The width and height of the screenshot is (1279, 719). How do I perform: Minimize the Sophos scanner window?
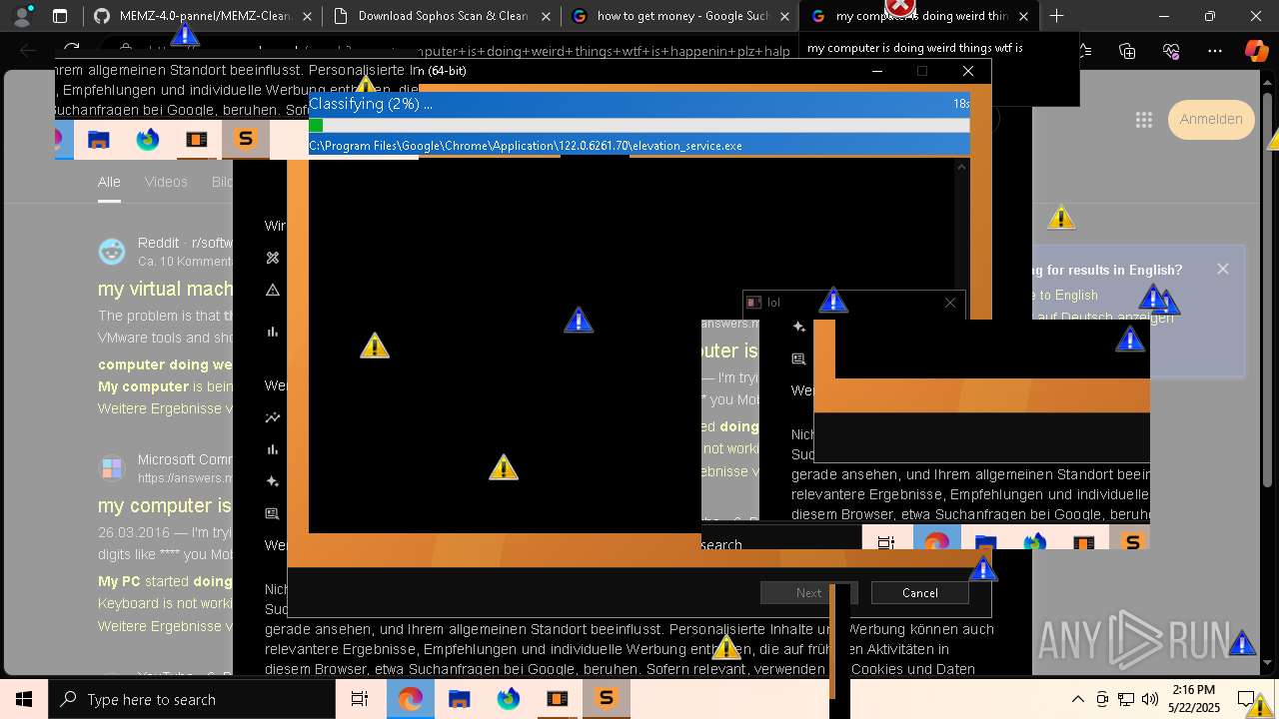(x=877, y=71)
